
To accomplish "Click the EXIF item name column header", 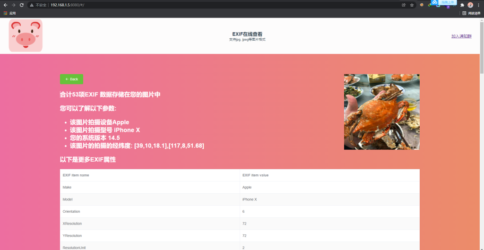I will click(x=150, y=175).
